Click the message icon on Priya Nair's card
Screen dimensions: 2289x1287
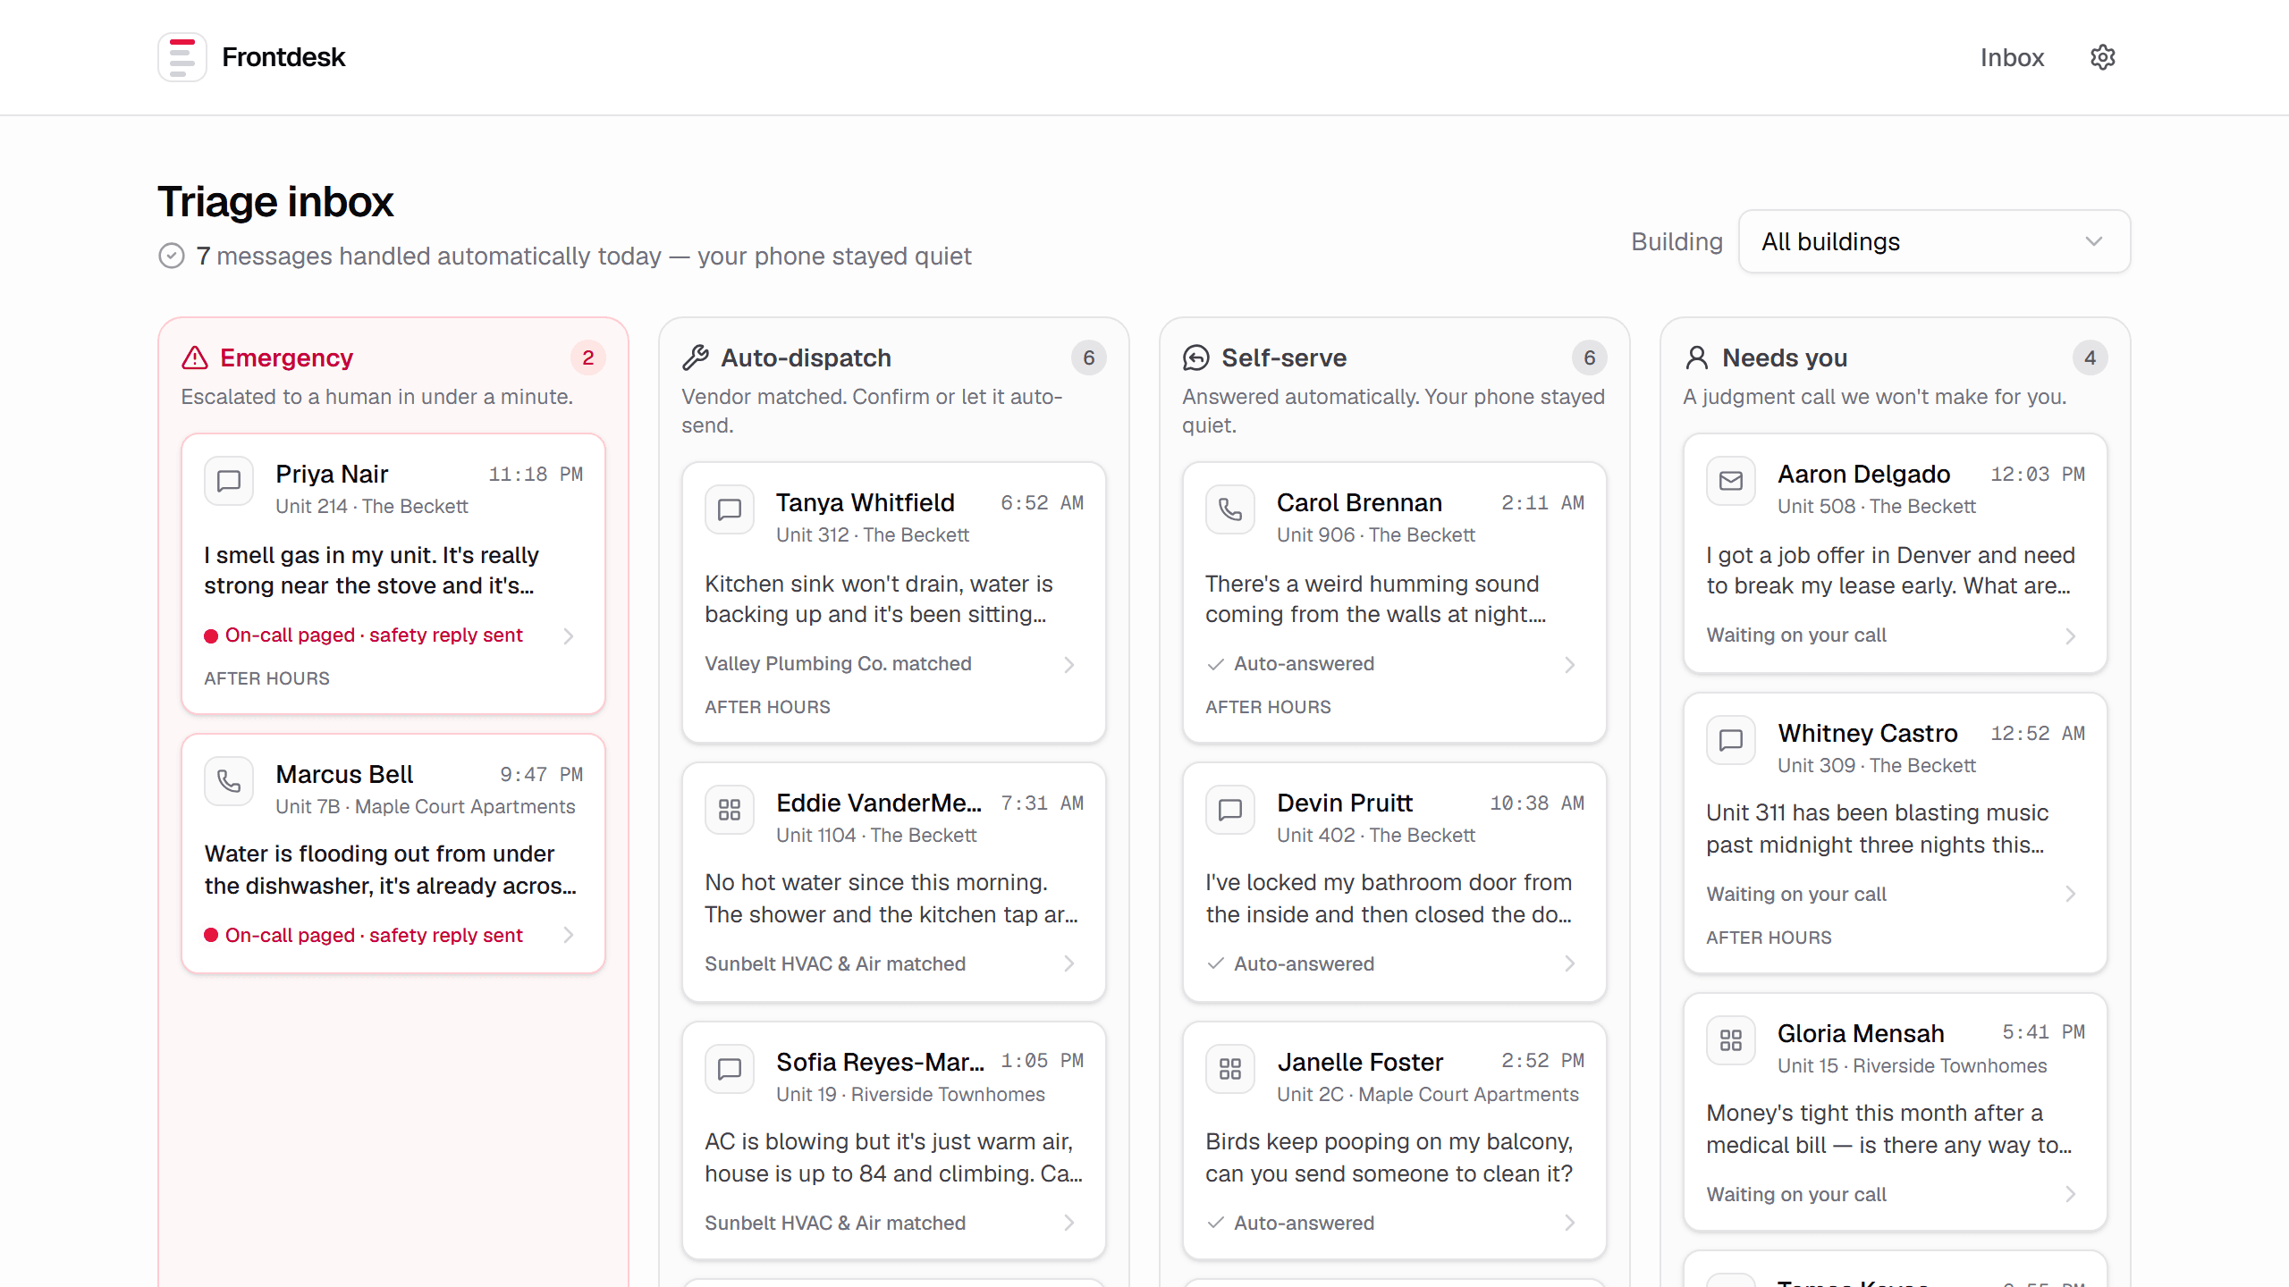(x=229, y=481)
